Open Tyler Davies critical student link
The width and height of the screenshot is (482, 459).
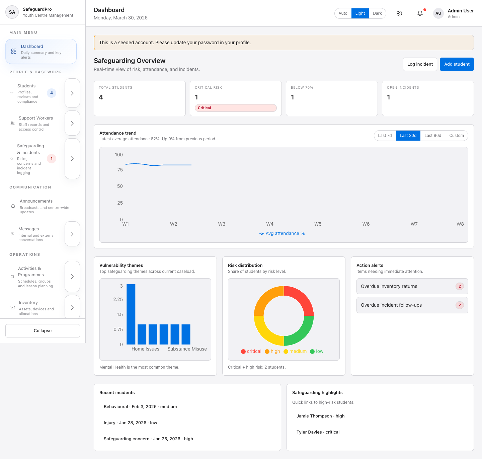(x=318, y=432)
